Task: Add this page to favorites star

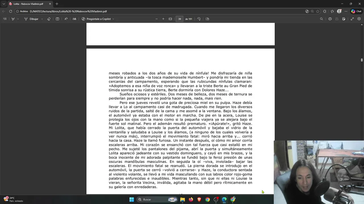Action: coord(318,11)
